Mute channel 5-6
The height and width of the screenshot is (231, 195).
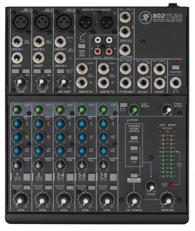(x=92, y=177)
